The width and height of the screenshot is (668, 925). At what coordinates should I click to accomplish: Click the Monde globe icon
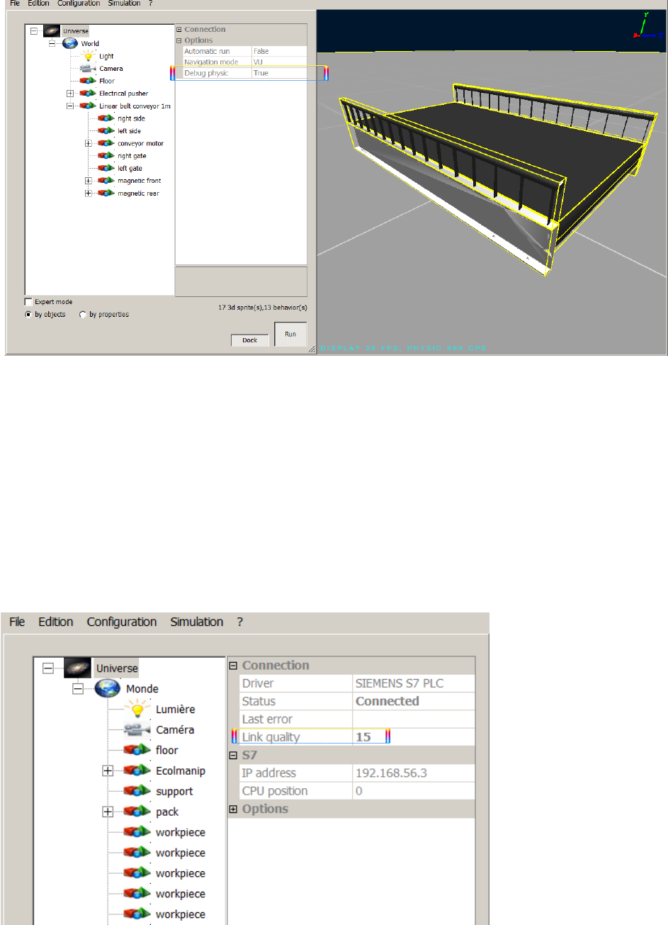pos(108,688)
